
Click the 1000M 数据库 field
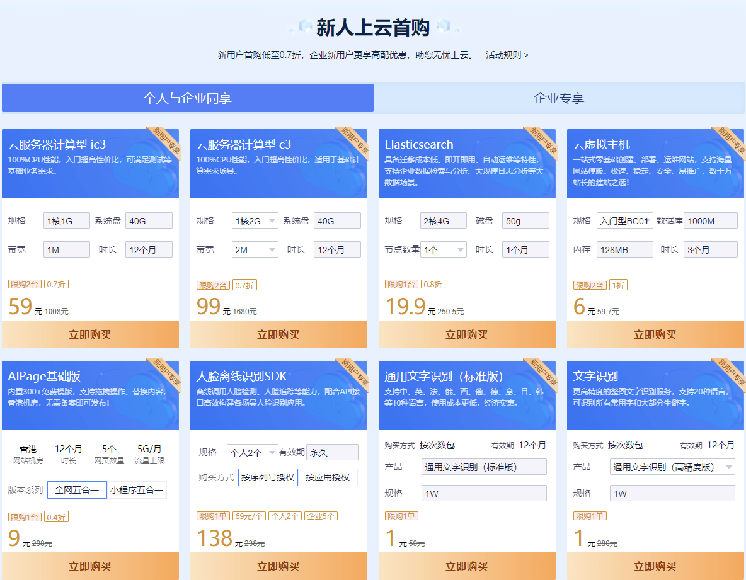[711, 220]
